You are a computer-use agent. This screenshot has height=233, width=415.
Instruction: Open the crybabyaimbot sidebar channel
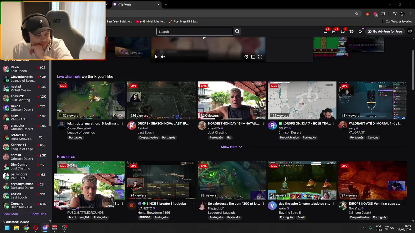(x=24, y=186)
